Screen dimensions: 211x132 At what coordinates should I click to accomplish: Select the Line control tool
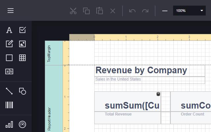point(9,91)
